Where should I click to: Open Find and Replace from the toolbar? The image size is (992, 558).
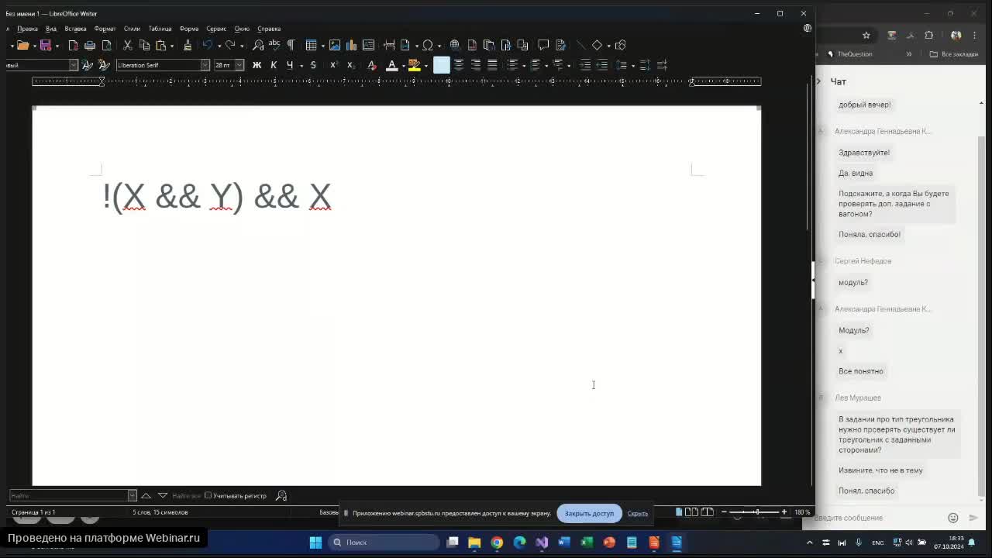tap(258, 45)
